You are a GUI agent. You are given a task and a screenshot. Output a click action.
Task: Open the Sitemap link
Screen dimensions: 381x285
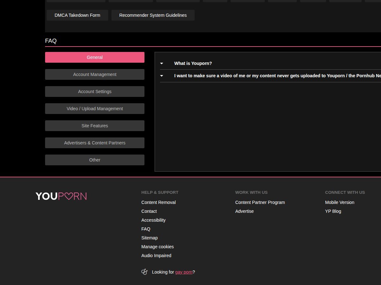pos(150,238)
